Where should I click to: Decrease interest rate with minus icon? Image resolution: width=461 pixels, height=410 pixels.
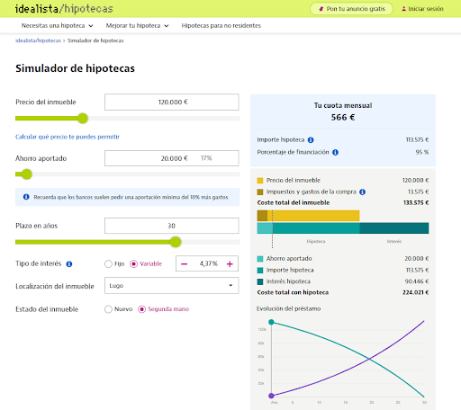[x=185, y=263]
